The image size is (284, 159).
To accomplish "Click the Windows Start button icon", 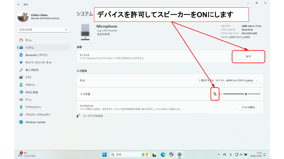I will 105,155.
